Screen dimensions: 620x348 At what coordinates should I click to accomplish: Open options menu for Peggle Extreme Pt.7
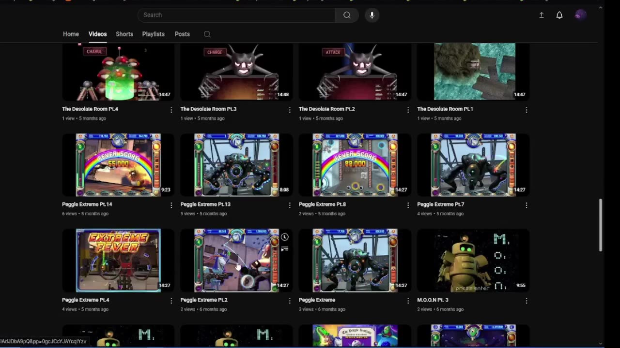tap(527, 205)
